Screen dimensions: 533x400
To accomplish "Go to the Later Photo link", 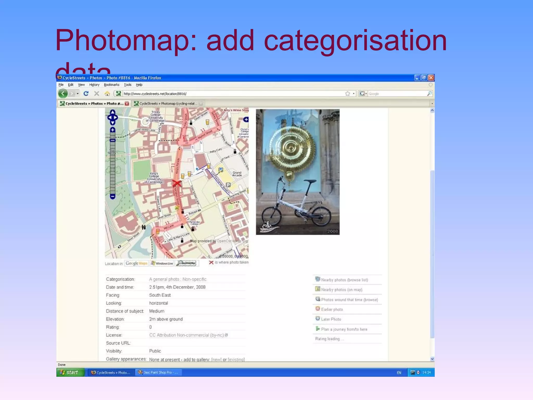I will (331, 319).
